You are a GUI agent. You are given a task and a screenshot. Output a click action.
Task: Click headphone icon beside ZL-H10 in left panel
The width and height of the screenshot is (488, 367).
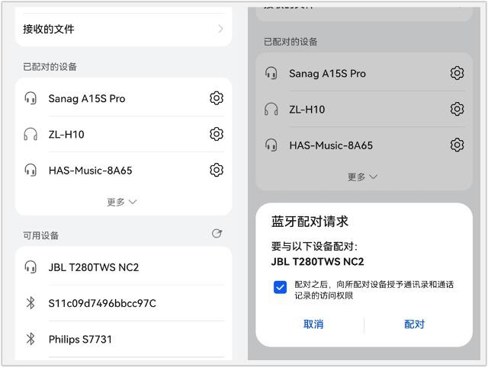point(30,134)
